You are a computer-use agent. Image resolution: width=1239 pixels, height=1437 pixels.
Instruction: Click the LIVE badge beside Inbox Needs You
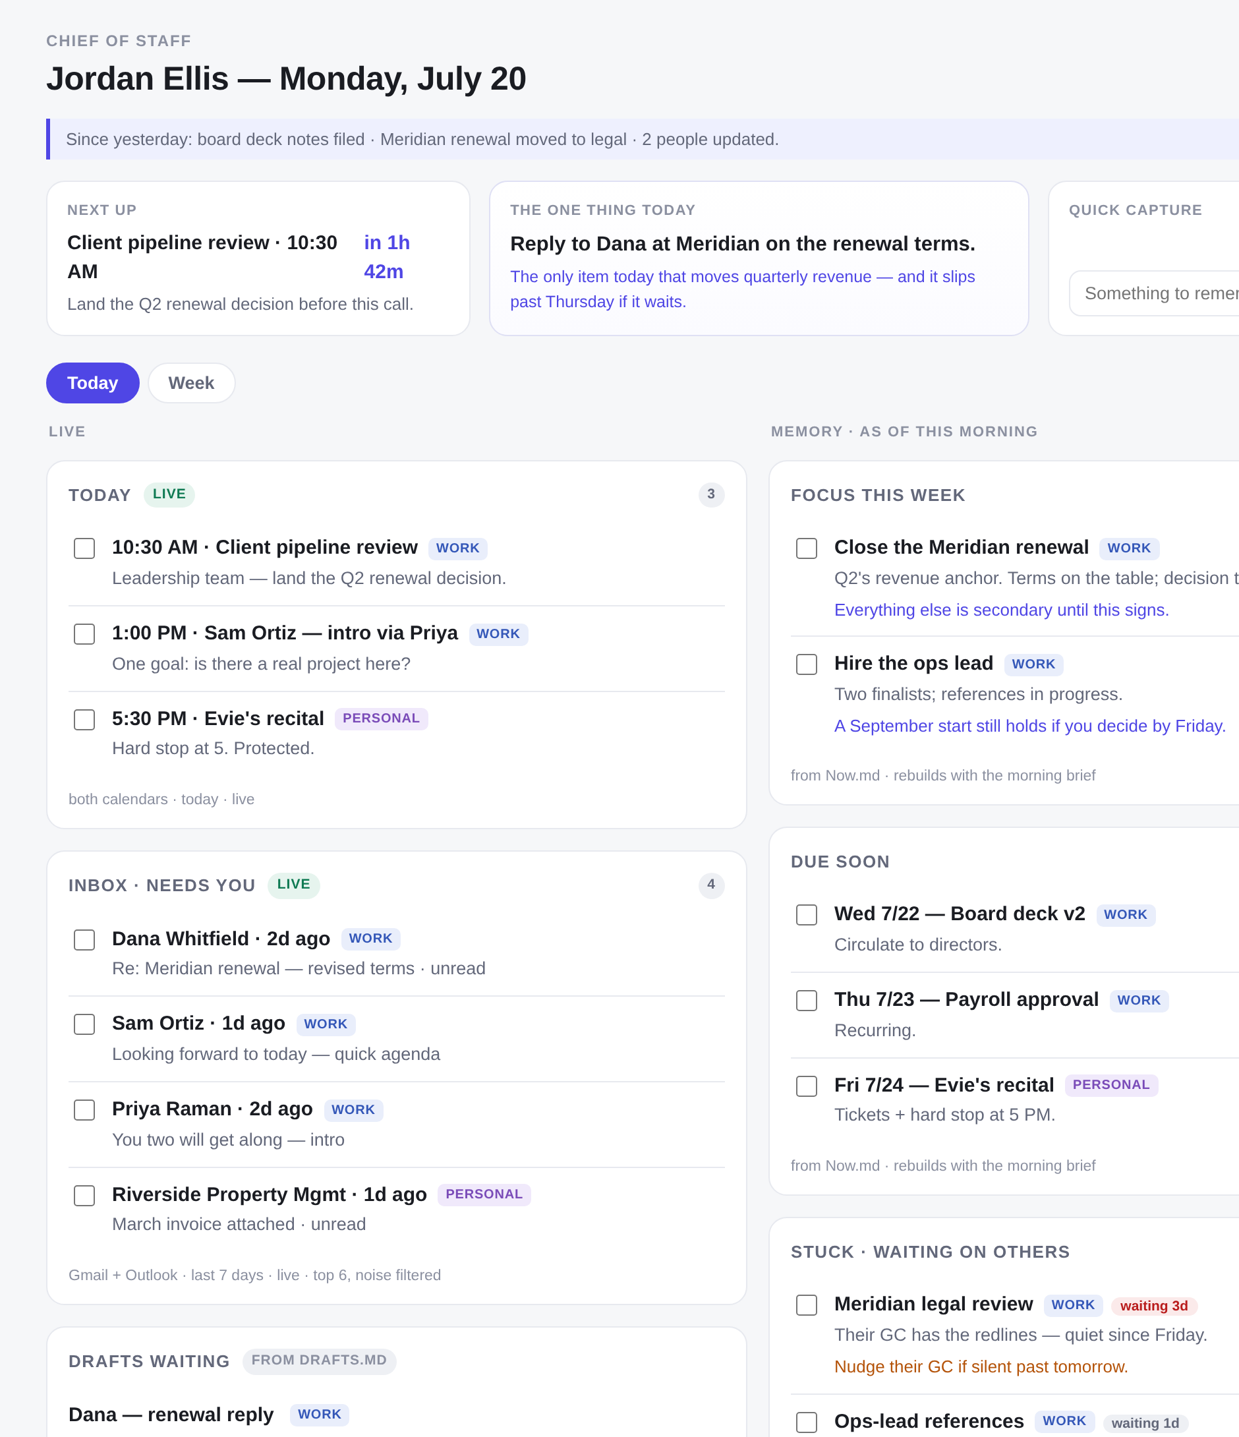click(x=294, y=885)
